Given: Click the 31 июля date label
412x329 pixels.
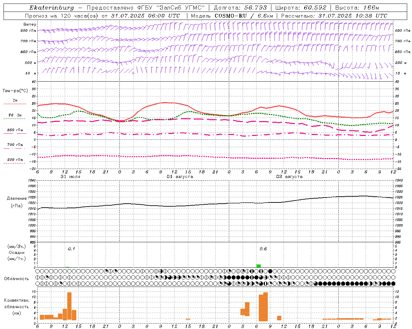Looking at the screenshot, I should point(70,177).
